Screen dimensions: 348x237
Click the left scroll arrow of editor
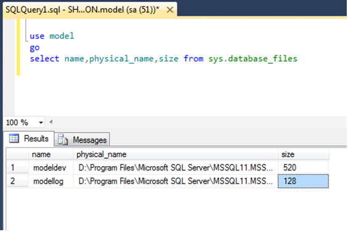pos(51,122)
